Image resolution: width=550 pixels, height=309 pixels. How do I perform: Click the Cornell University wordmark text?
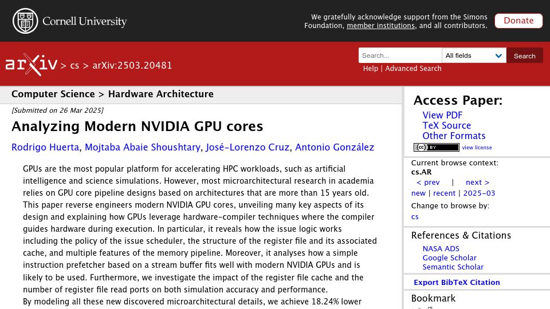pos(85,21)
